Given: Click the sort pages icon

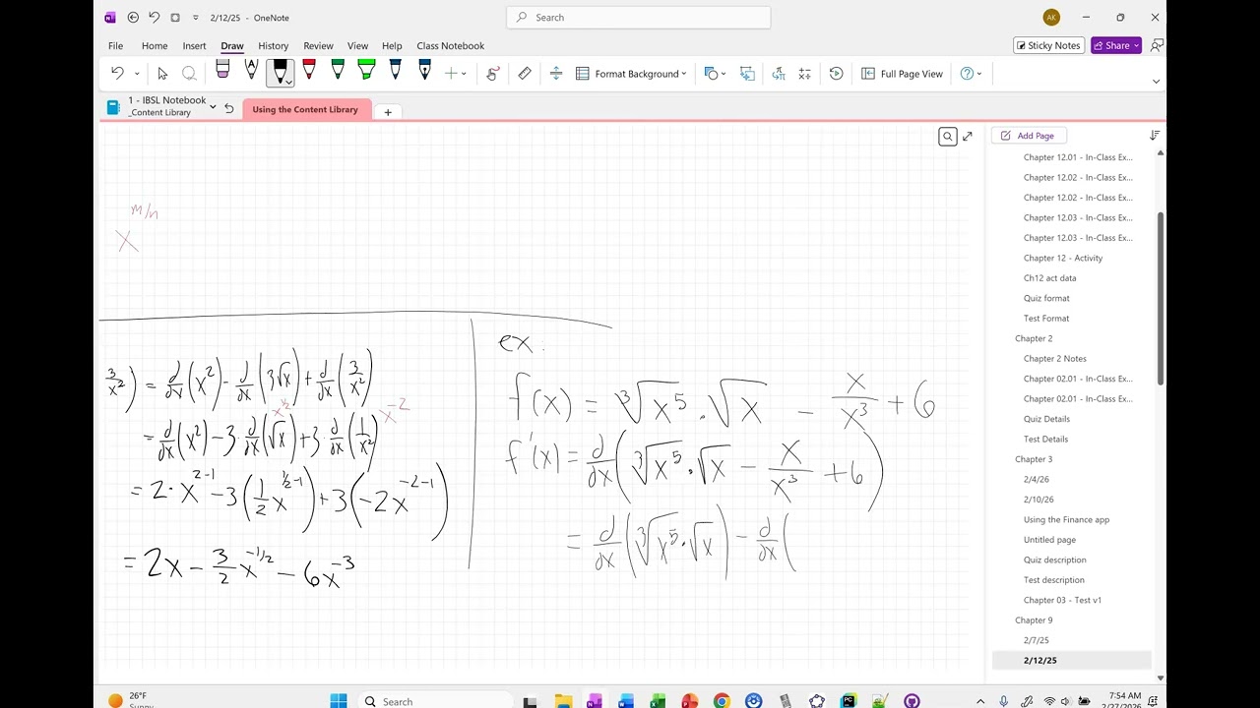Looking at the screenshot, I should pyautogui.click(x=1155, y=136).
